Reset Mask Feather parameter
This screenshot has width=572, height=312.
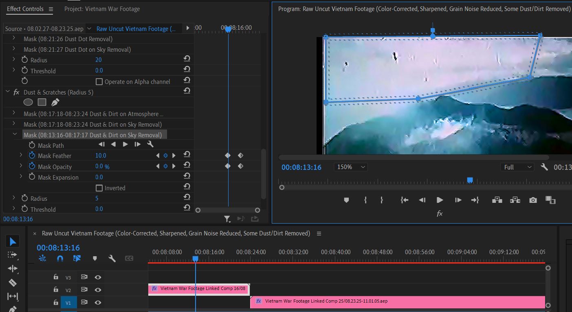pyautogui.click(x=187, y=155)
